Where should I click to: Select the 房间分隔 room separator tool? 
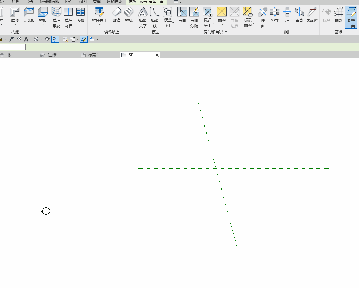point(194,17)
